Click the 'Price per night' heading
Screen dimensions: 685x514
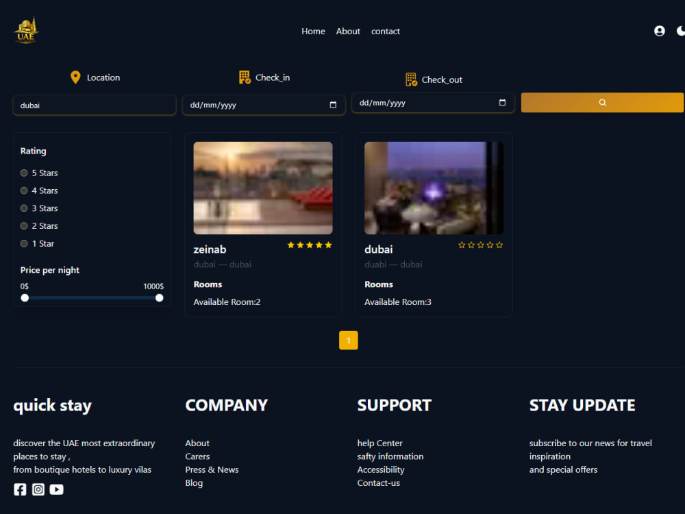click(50, 270)
